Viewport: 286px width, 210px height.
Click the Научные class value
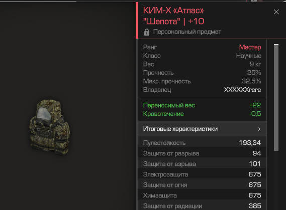[249, 56]
